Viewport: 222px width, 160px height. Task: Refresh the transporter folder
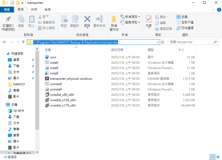[163, 42]
